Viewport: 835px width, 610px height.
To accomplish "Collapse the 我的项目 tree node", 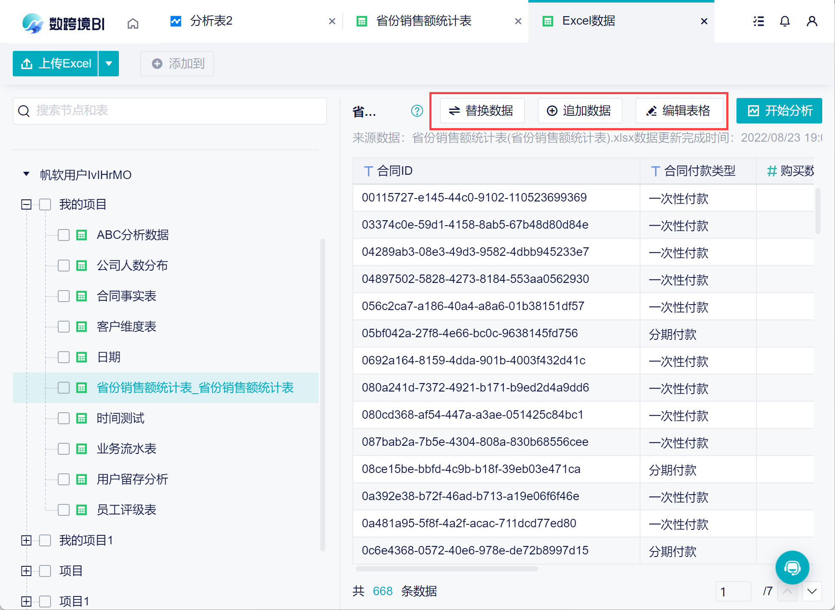I will point(26,204).
